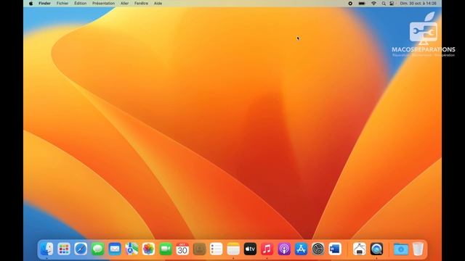Open the Podcasts app
This screenshot has width=465, height=261.
(284, 249)
